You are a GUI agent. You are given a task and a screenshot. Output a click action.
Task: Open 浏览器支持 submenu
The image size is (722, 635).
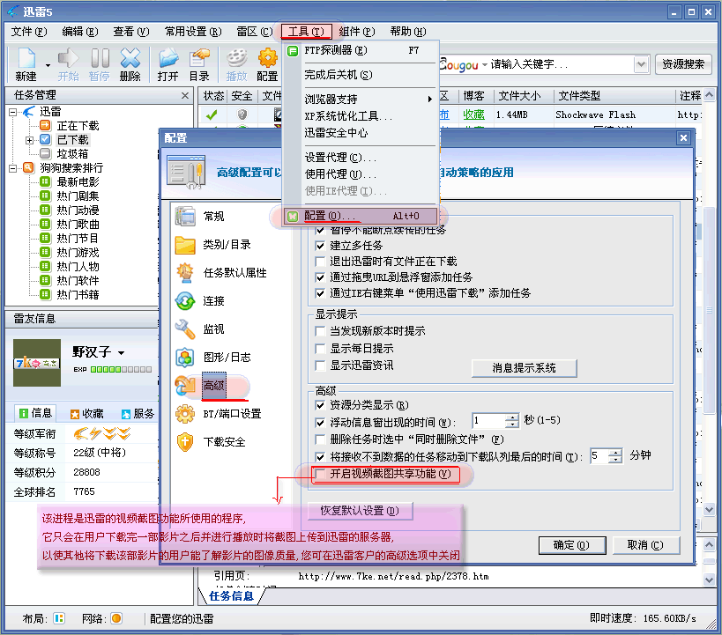368,99
